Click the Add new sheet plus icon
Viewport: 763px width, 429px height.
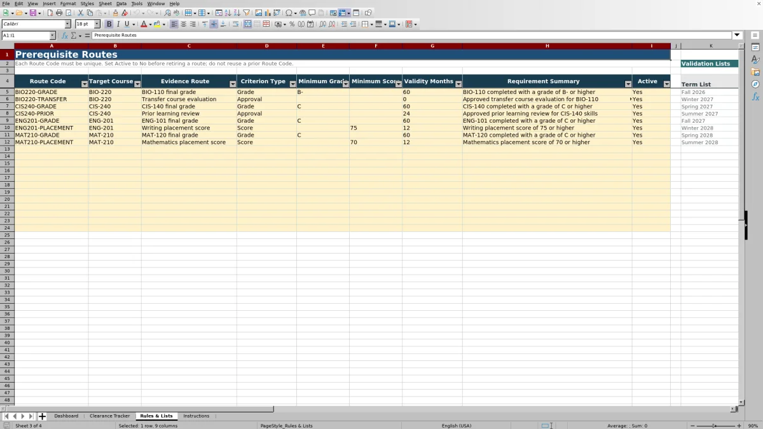tap(42, 416)
